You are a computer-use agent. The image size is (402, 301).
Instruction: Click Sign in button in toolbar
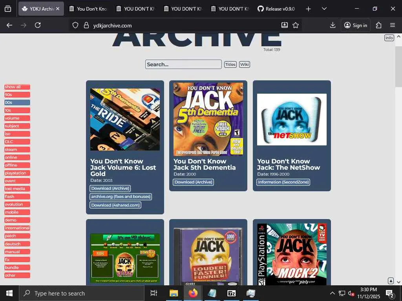(356, 25)
